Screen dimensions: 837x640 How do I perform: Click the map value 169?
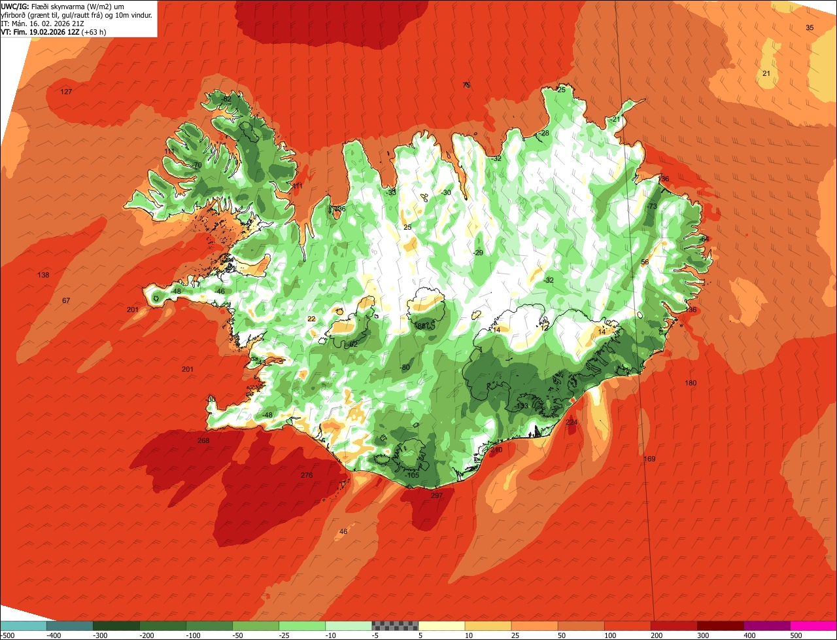click(649, 459)
